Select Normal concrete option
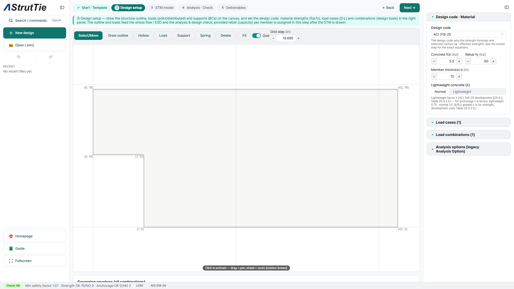The image size is (514, 289). click(440, 92)
